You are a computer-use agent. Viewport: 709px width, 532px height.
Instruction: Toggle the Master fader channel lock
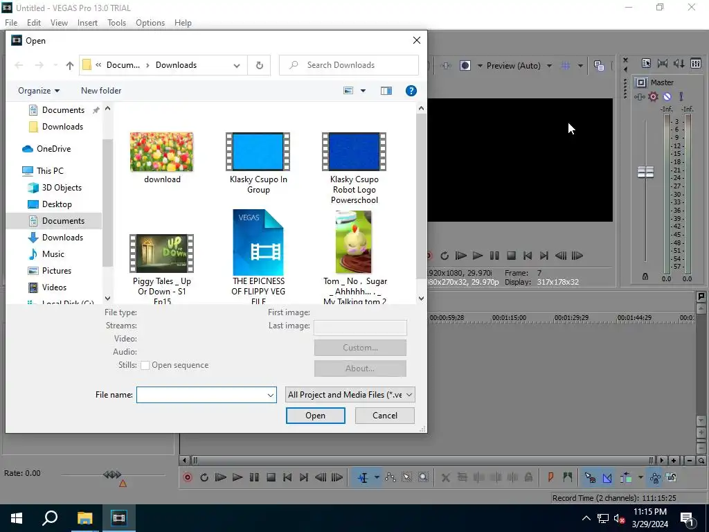pyautogui.click(x=645, y=276)
